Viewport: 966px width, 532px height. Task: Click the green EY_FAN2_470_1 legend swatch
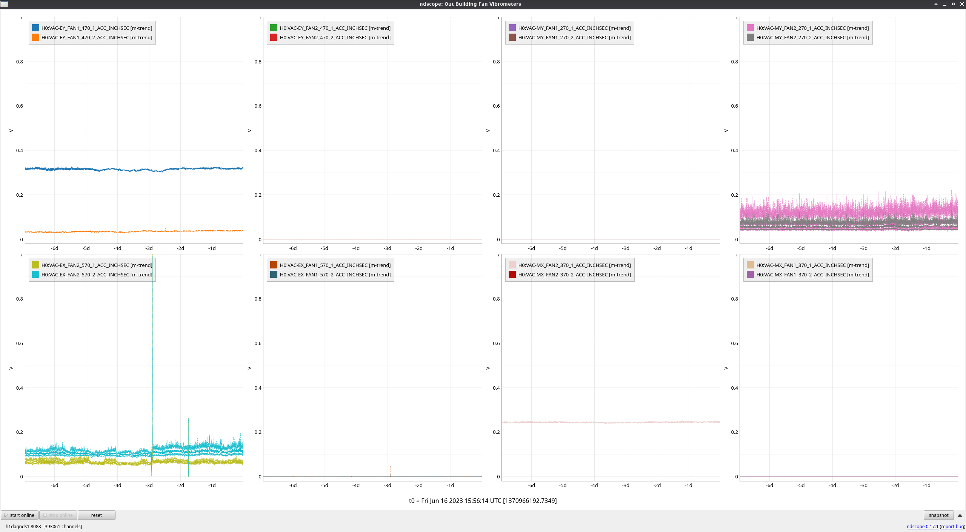click(x=274, y=28)
